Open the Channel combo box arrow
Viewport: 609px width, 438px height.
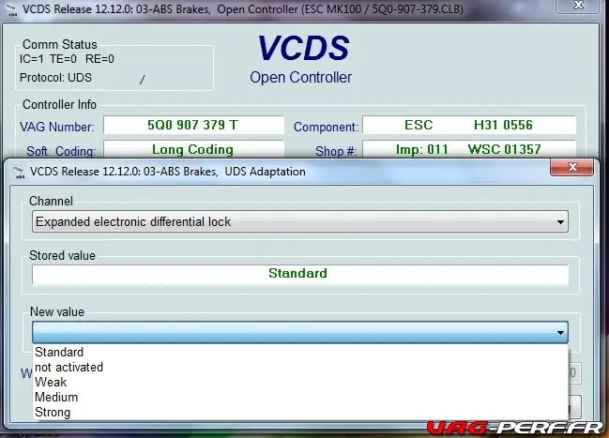560,222
